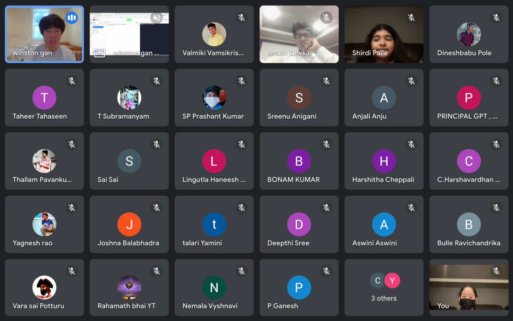513x321 pixels.
Task: Click muted mic icon on Dineshbabu Pole tile
Action: pos(496,18)
